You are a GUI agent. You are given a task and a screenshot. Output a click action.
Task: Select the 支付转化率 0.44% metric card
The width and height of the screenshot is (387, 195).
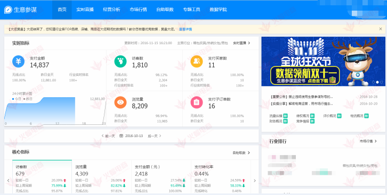221,177
